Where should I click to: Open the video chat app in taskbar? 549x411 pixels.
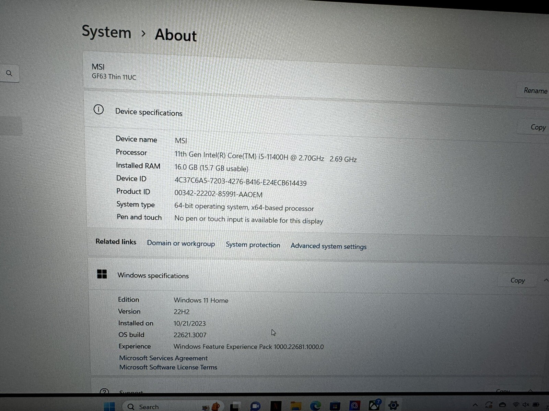point(255,406)
